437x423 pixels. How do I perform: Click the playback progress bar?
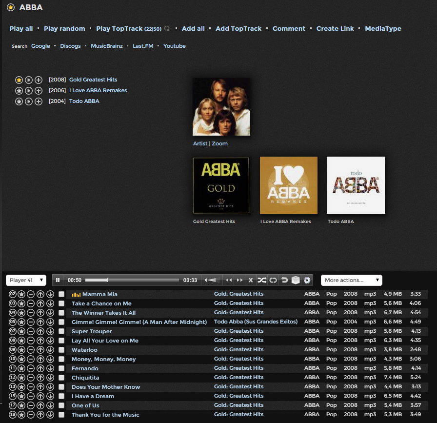pyautogui.click(x=132, y=280)
